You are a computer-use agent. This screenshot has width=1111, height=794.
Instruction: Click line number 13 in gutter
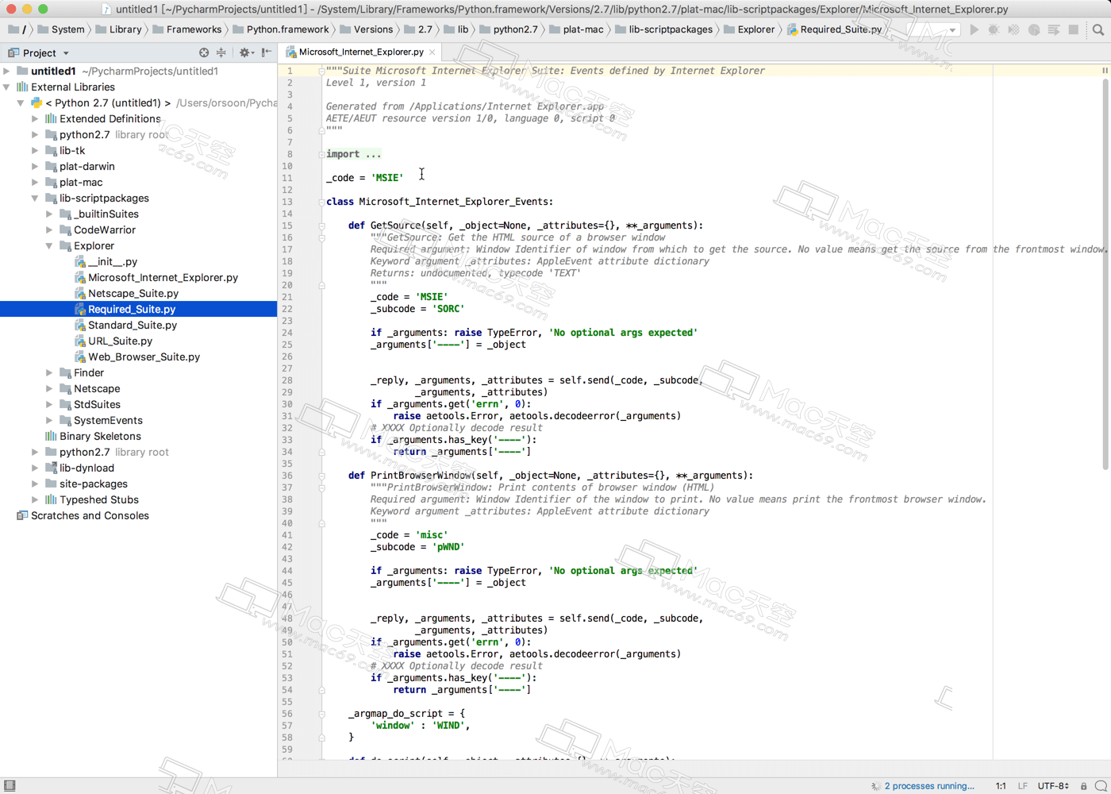click(287, 202)
